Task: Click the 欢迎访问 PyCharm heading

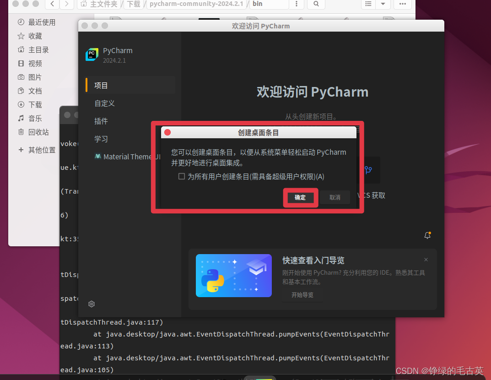Action: [313, 92]
